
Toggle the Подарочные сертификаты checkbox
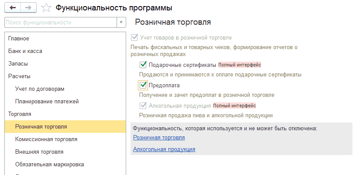pyautogui.click(x=143, y=65)
